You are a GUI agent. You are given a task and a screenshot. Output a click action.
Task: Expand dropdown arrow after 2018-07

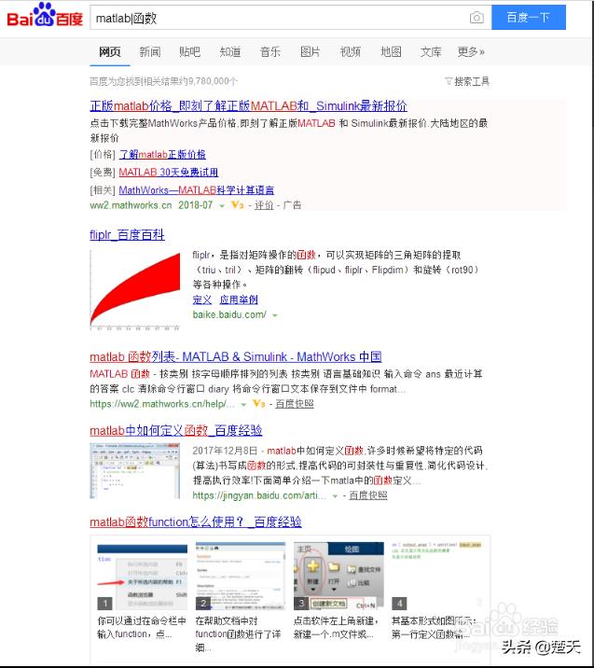(x=222, y=206)
